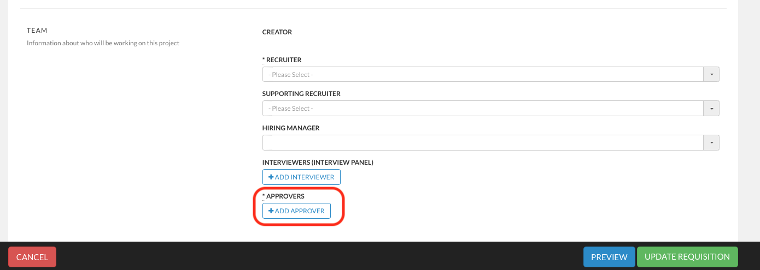Click the empty Hiring Manager field
The height and width of the screenshot is (270, 760).
482,142
